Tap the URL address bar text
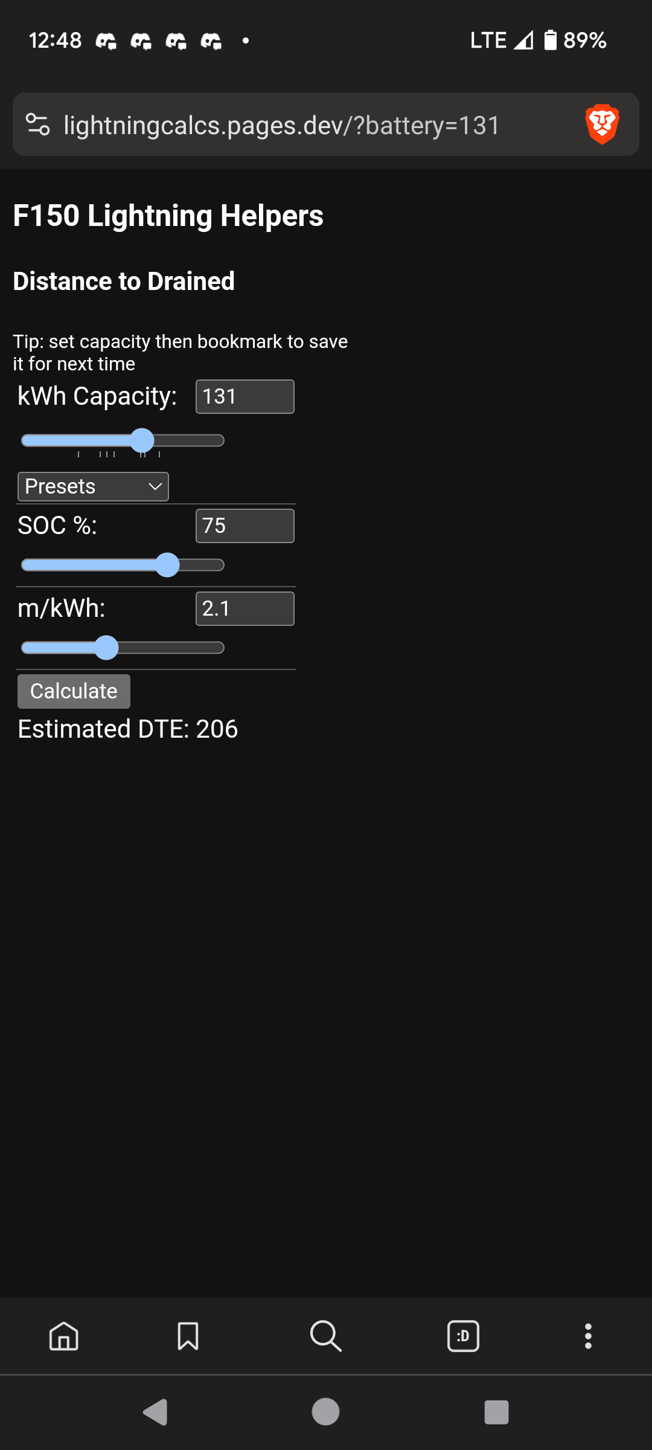Viewport: 652px width, 1450px height. click(x=282, y=126)
